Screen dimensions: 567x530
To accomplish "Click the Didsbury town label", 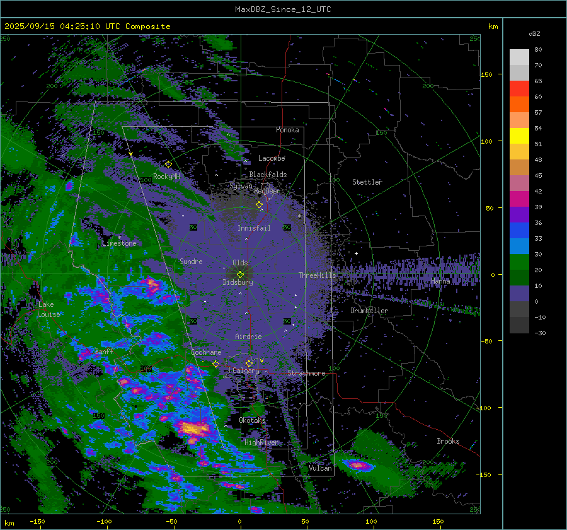I will (238, 282).
